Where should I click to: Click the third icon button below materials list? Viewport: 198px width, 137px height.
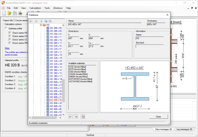pyautogui.click(x=83, y=117)
